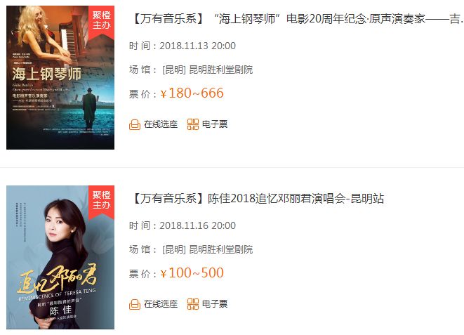Select 电子票 under the 海上钢琴师 event
This screenshot has height=335, width=464.
pos(215,124)
